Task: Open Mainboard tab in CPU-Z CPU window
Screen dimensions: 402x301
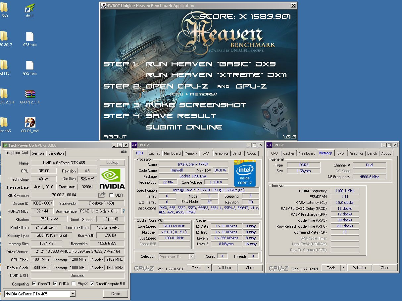Action: [172, 153]
